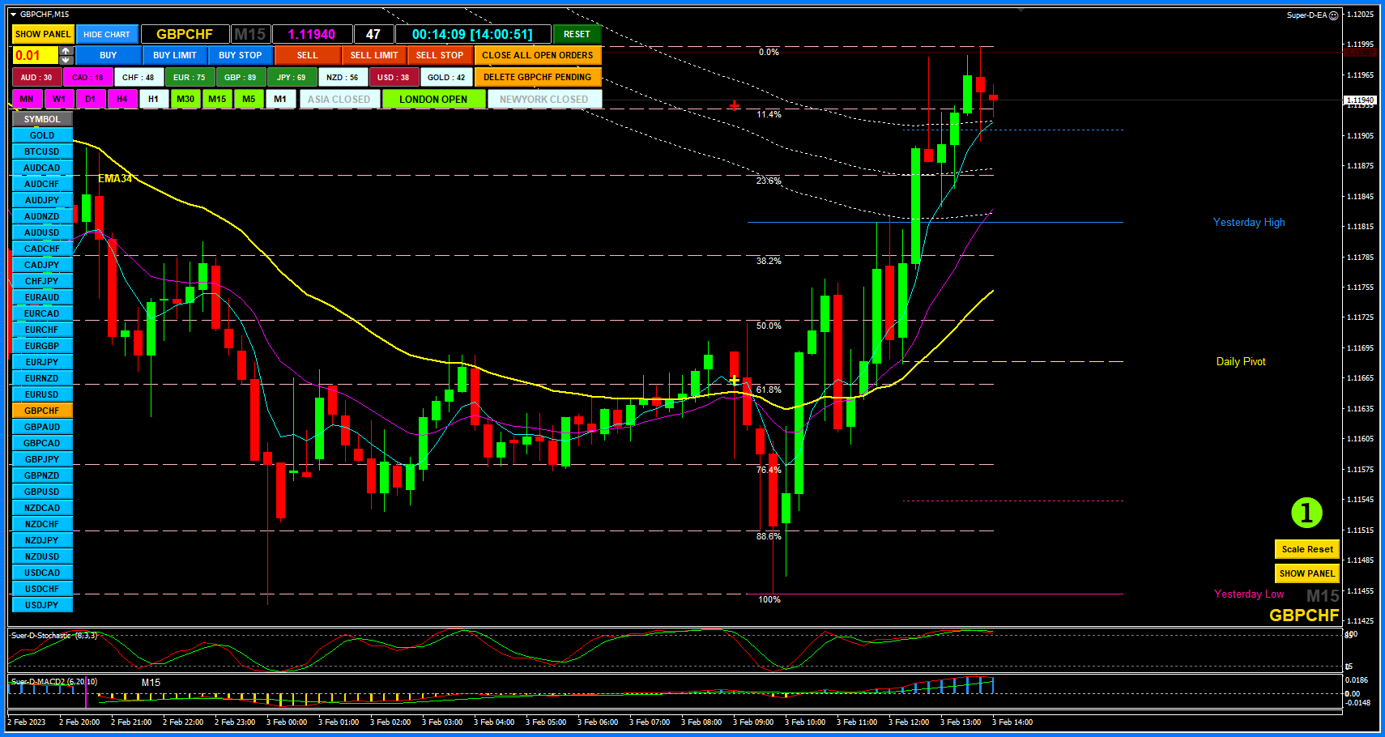Switch to the H4 timeframe

click(x=121, y=100)
